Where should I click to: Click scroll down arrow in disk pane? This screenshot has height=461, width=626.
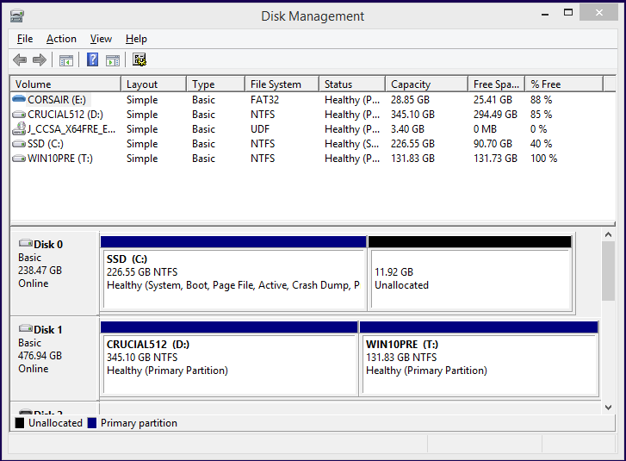pyautogui.click(x=608, y=408)
